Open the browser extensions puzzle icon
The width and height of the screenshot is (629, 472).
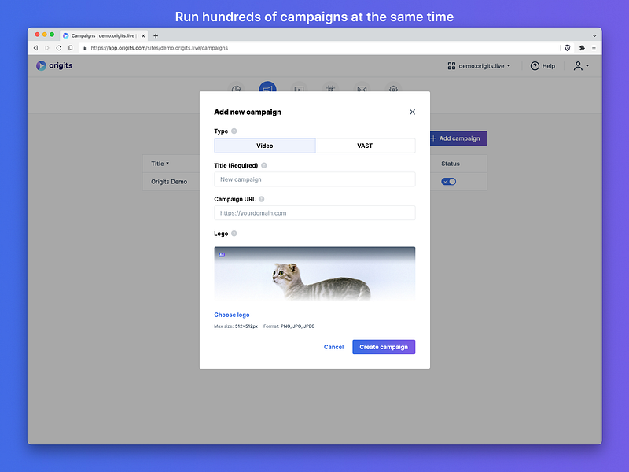point(582,48)
